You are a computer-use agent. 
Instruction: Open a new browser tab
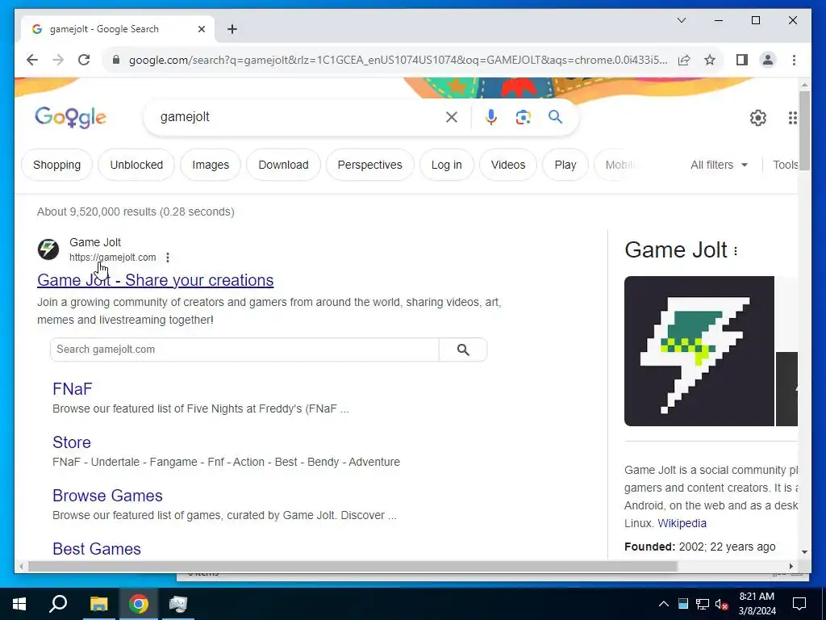(x=232, y=30)
